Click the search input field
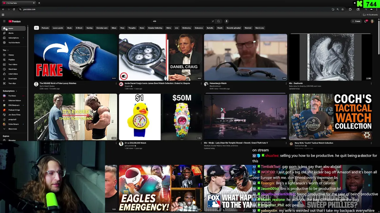The height and width of the screenshot is (213, 380). (181, 21)
